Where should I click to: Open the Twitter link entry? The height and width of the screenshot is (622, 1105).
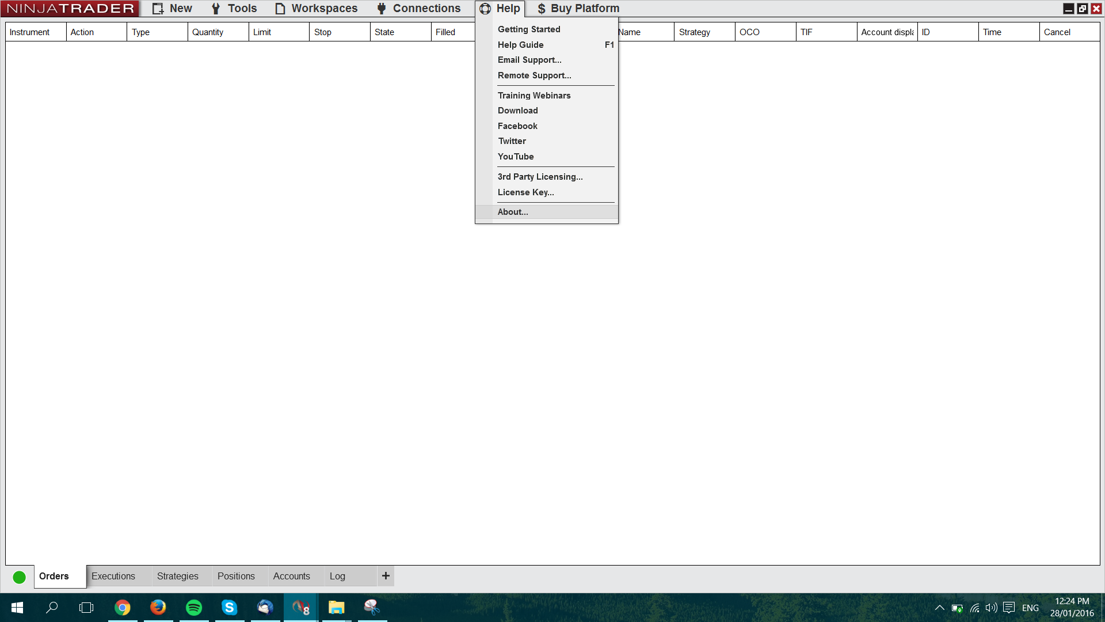pos(546,141)
